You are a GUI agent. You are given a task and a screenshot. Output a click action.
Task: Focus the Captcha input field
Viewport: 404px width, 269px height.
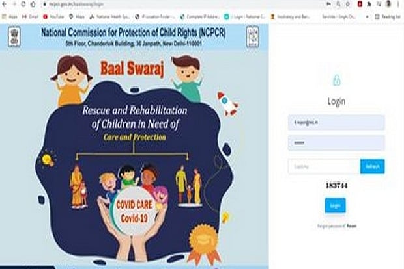click(324, 166)
